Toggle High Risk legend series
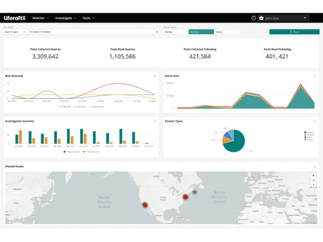This screenshot has height=242, width=323. [x=65, y=106]
